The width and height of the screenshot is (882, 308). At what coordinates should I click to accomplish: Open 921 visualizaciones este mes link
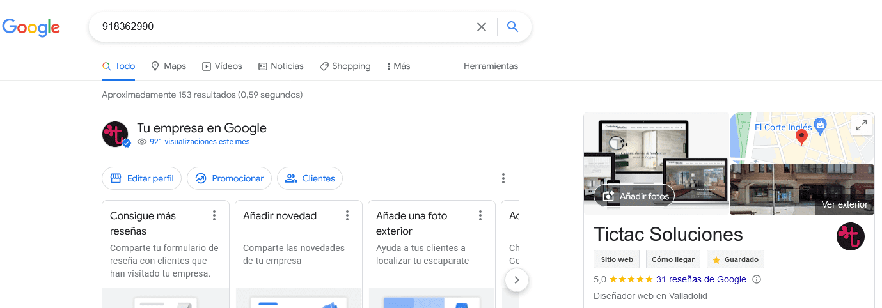(x=200, y=142)
